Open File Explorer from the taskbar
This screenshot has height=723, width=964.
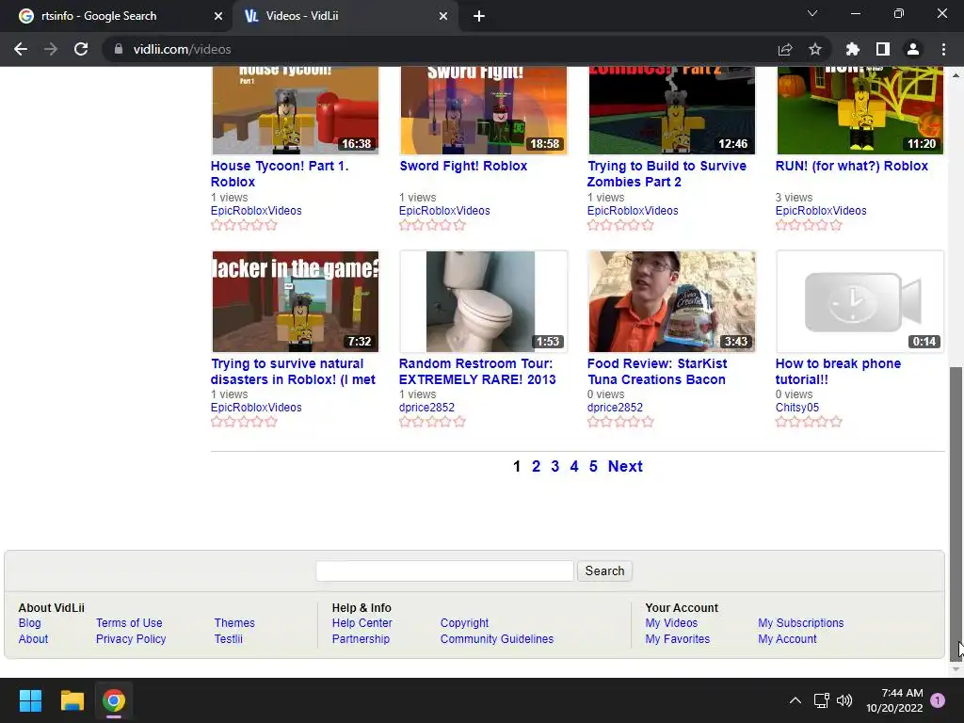coord(72,700)
